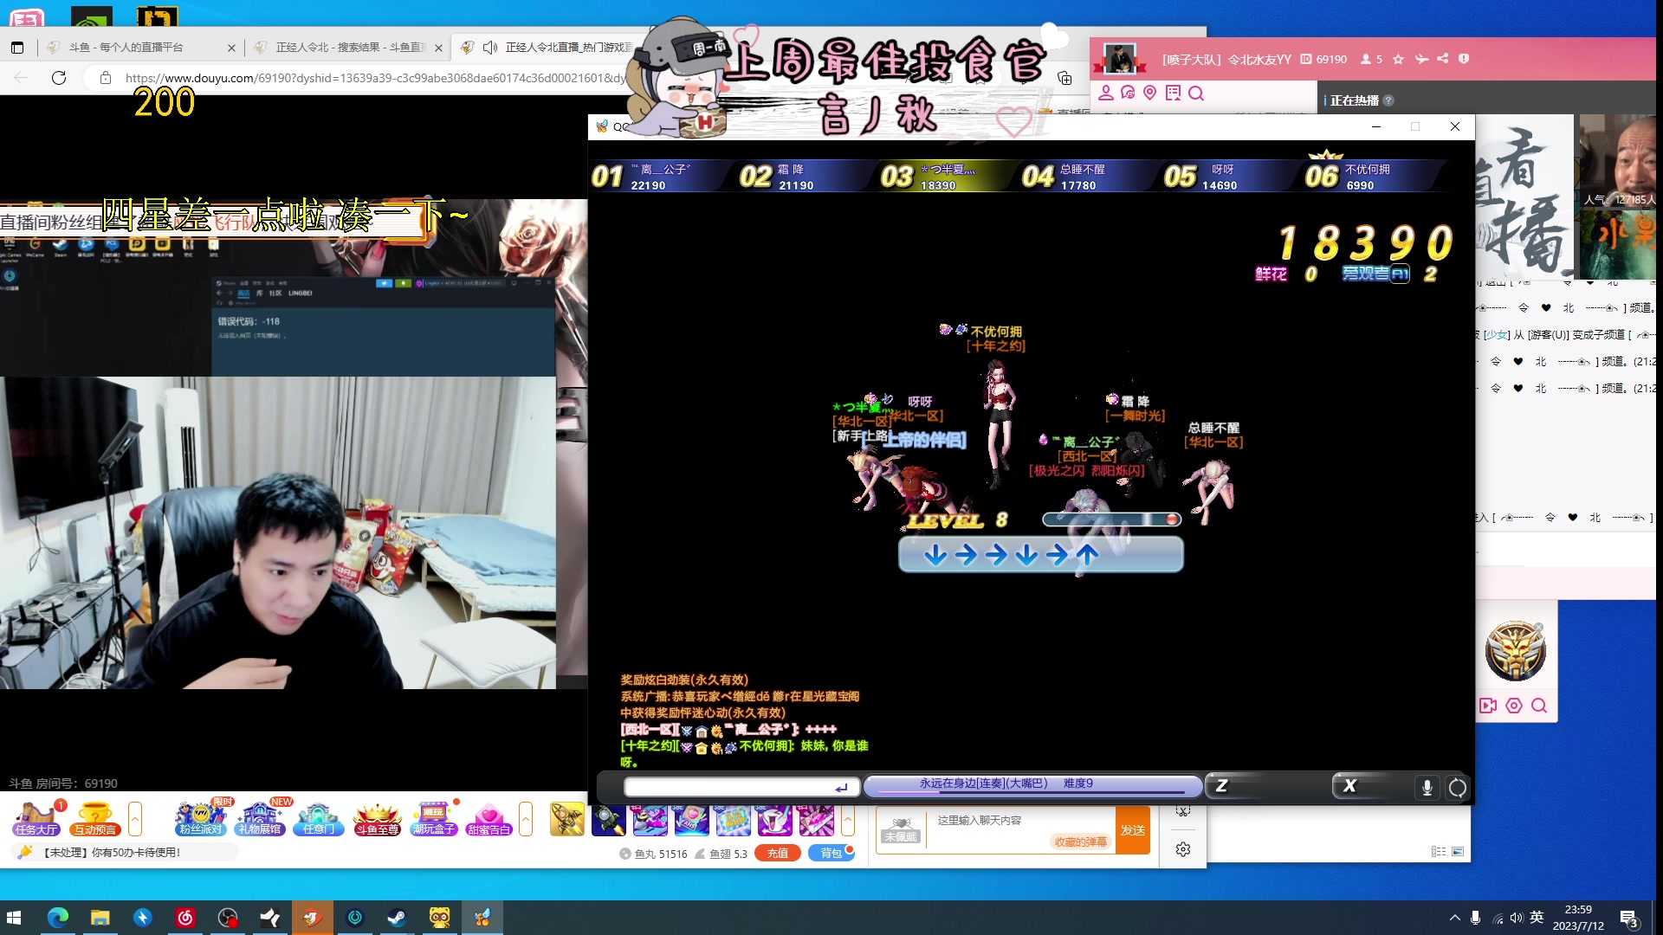Open NetEase Cloud Music from taskbar

tap(184, 918)
